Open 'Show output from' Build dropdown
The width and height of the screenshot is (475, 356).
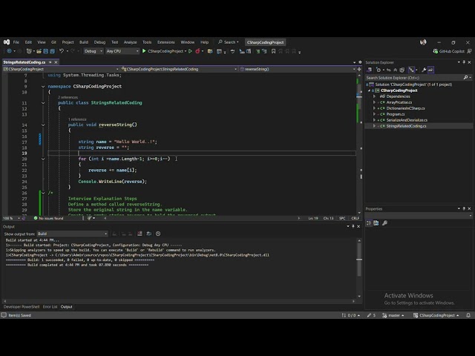point(73,234)
